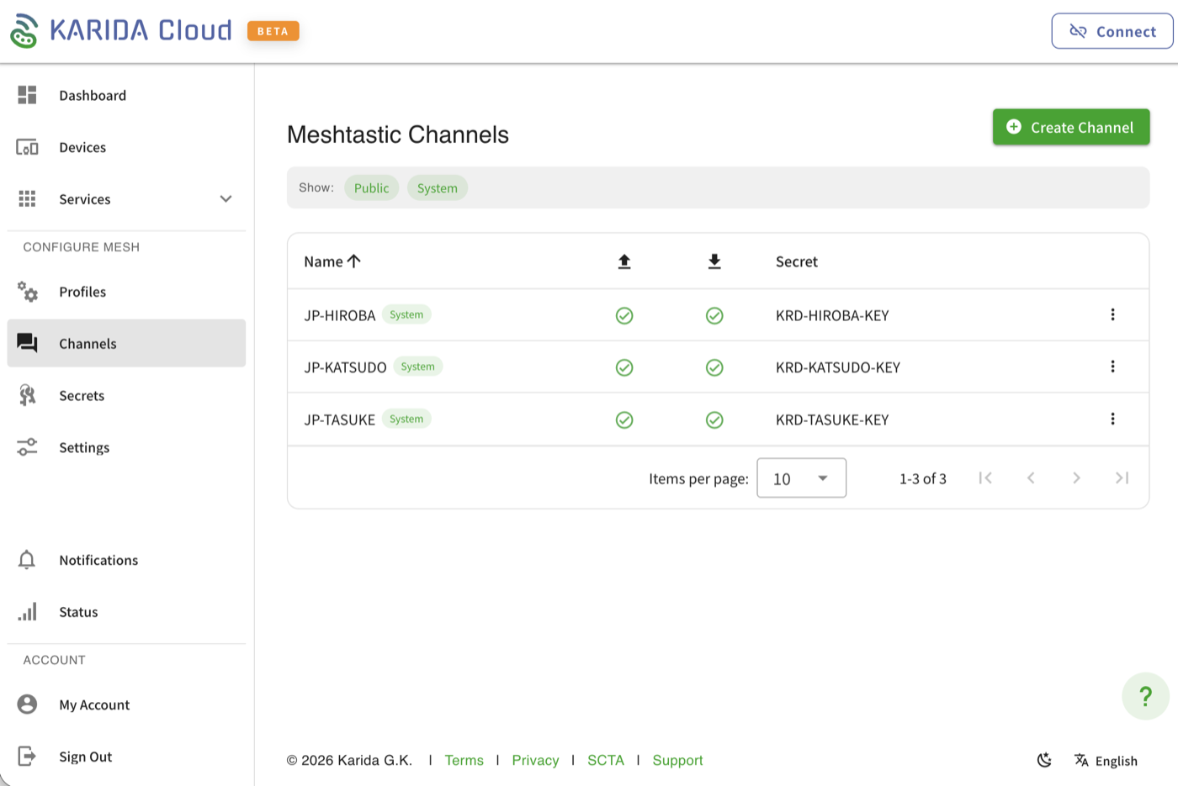Open the JP-KATSUDO row actions menu

[1112, 367]
